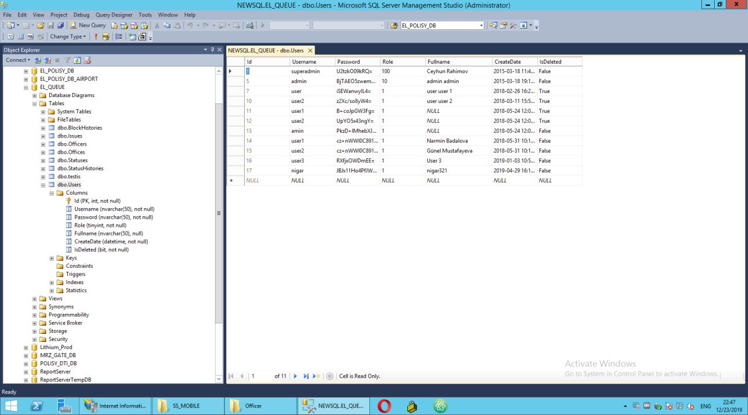
Task: Open the Tools menu
Action: (145, 15)
